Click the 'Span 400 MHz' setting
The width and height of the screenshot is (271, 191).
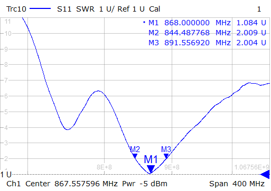[237, 184]
